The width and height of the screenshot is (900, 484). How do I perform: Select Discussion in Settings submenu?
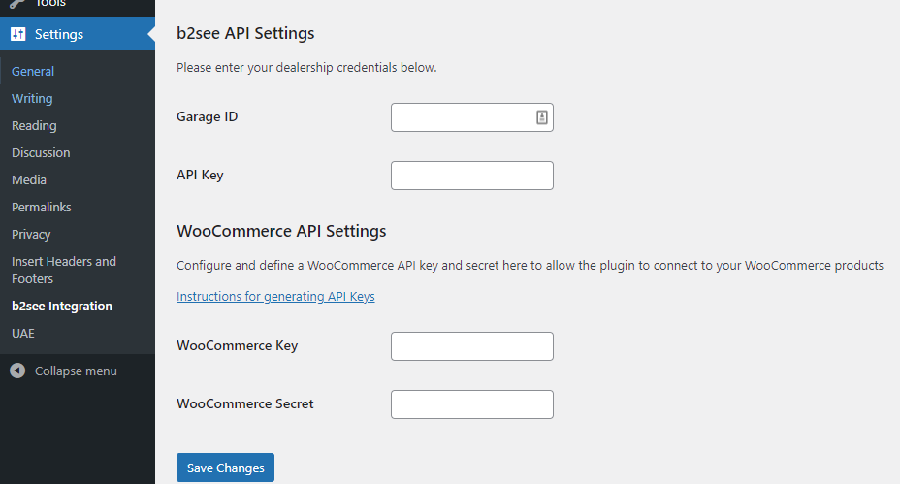coord(41,152)
